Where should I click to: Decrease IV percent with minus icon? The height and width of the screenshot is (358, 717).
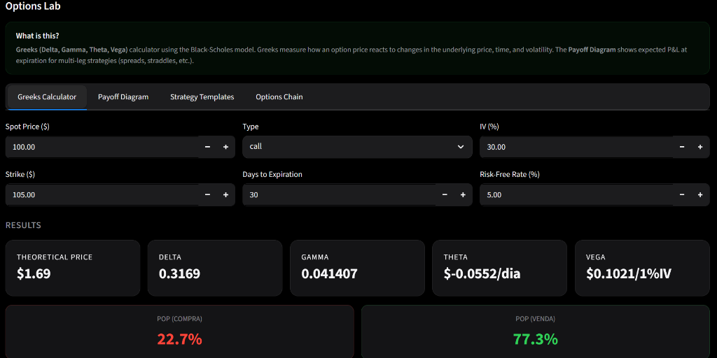[682, 147]
